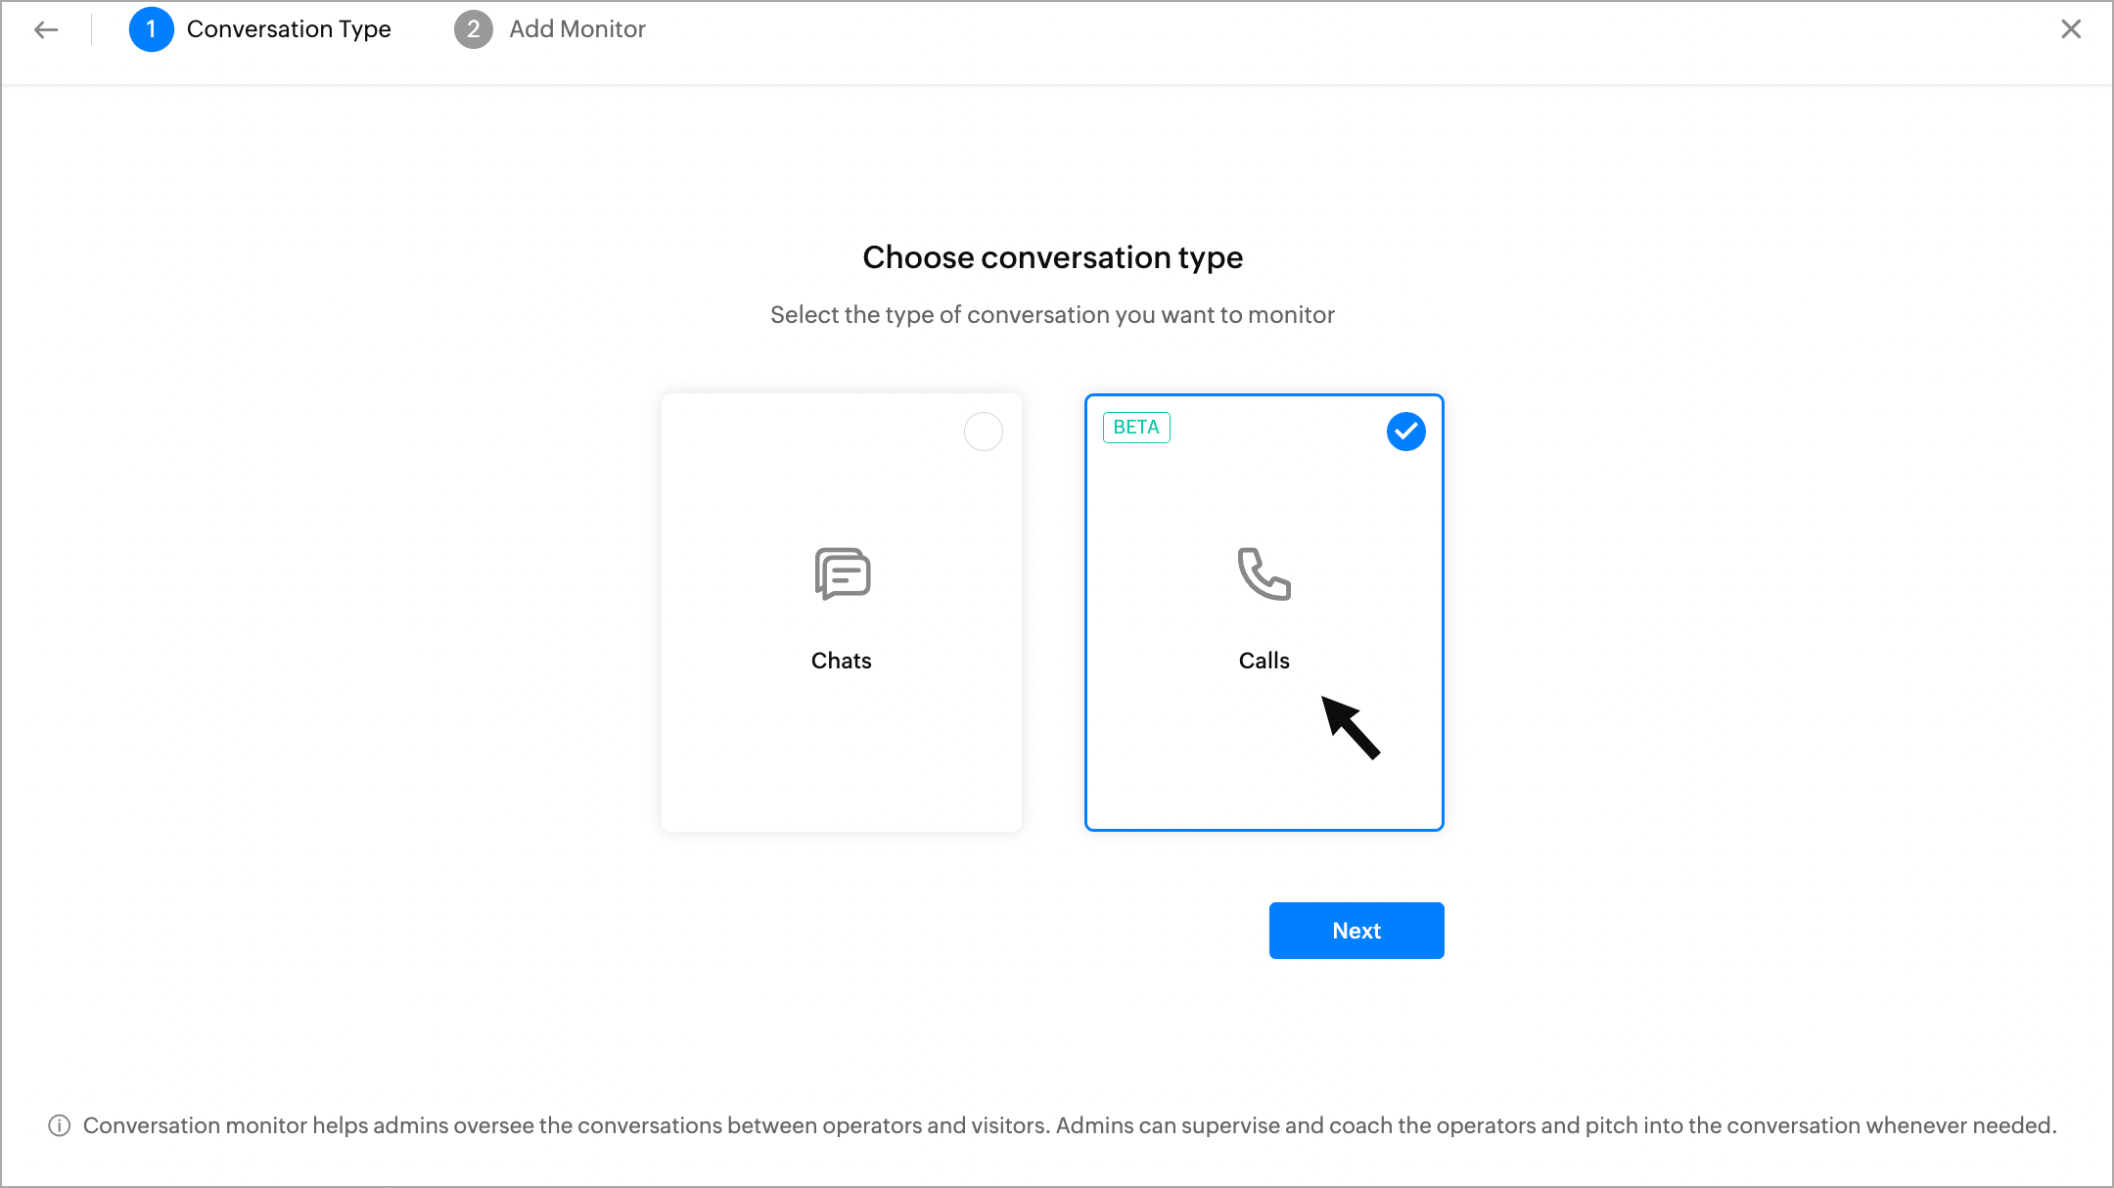Select the Chats card blank area

841,754
